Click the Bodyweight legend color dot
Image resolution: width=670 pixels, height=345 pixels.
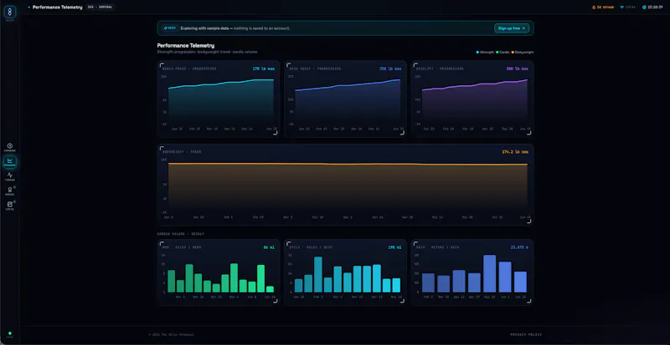point(513,53)
